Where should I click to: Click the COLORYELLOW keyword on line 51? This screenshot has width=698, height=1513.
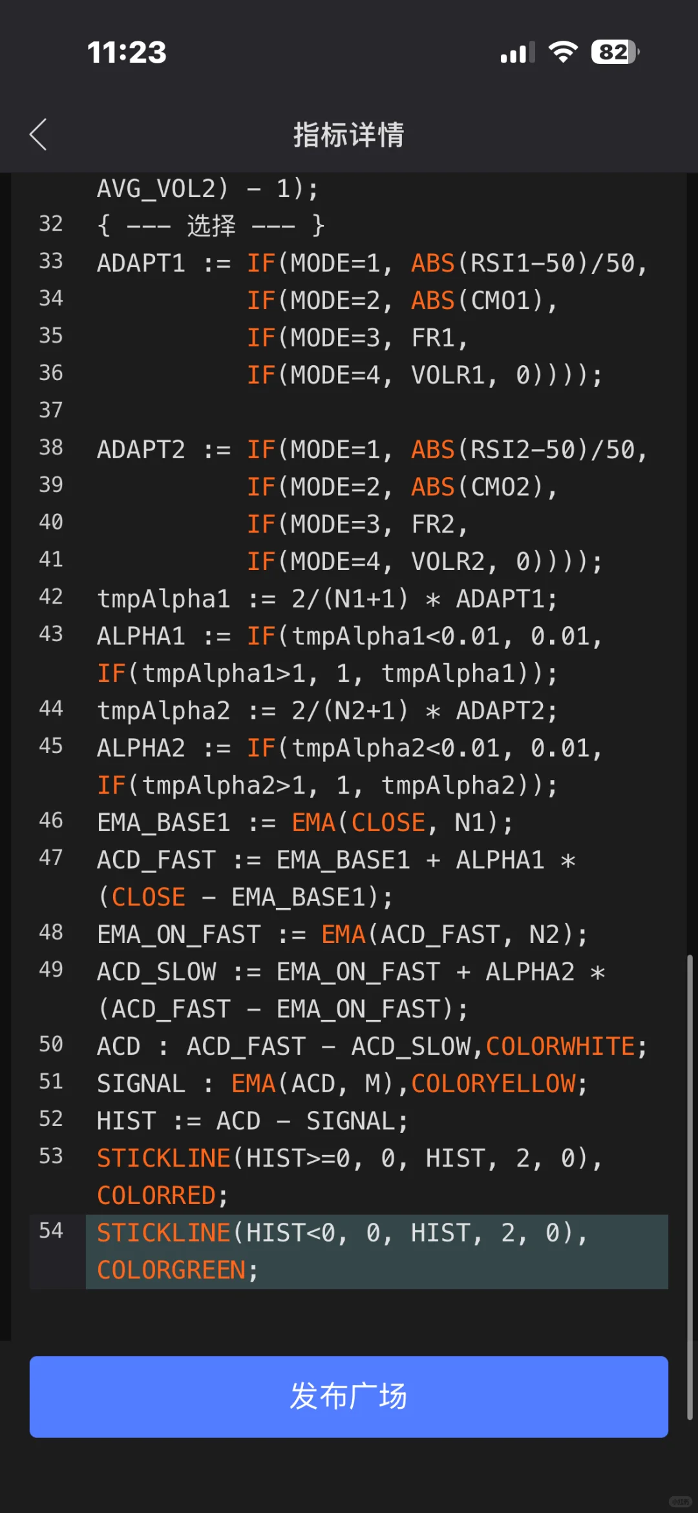pyautogui.click(x=494, y=1084)
